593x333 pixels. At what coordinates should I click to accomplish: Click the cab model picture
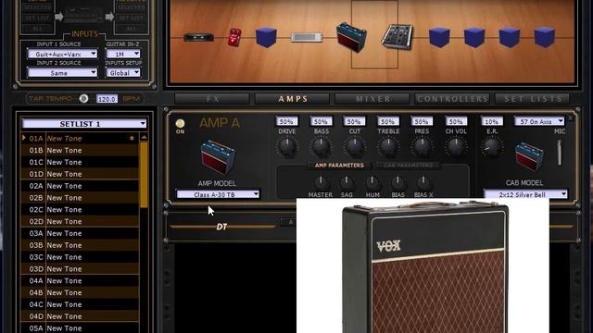[529, 156]
